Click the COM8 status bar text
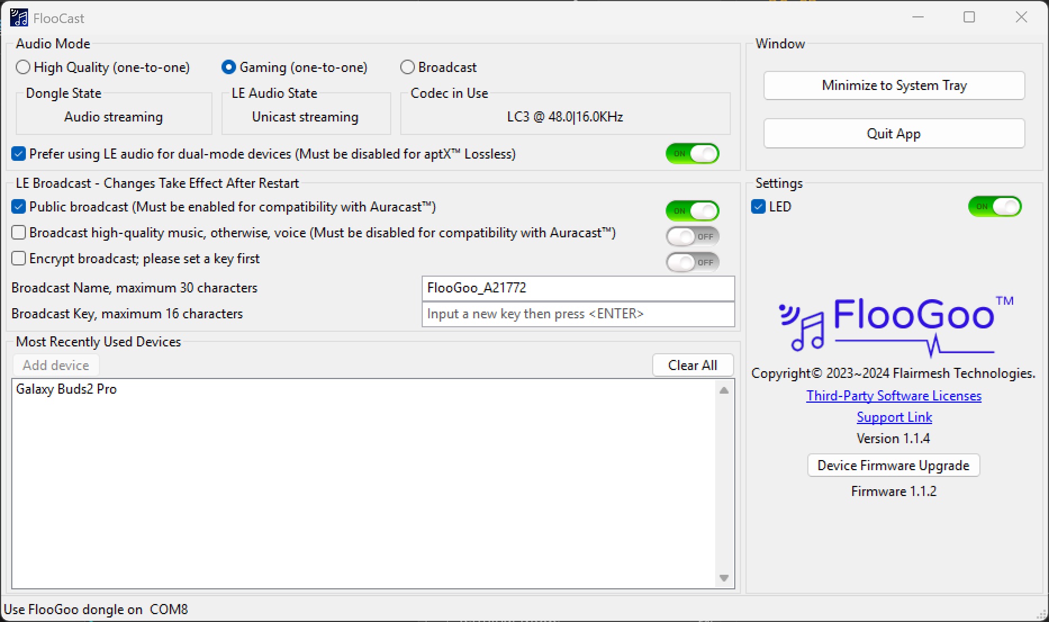The image size is (1049, 622). 169,610
